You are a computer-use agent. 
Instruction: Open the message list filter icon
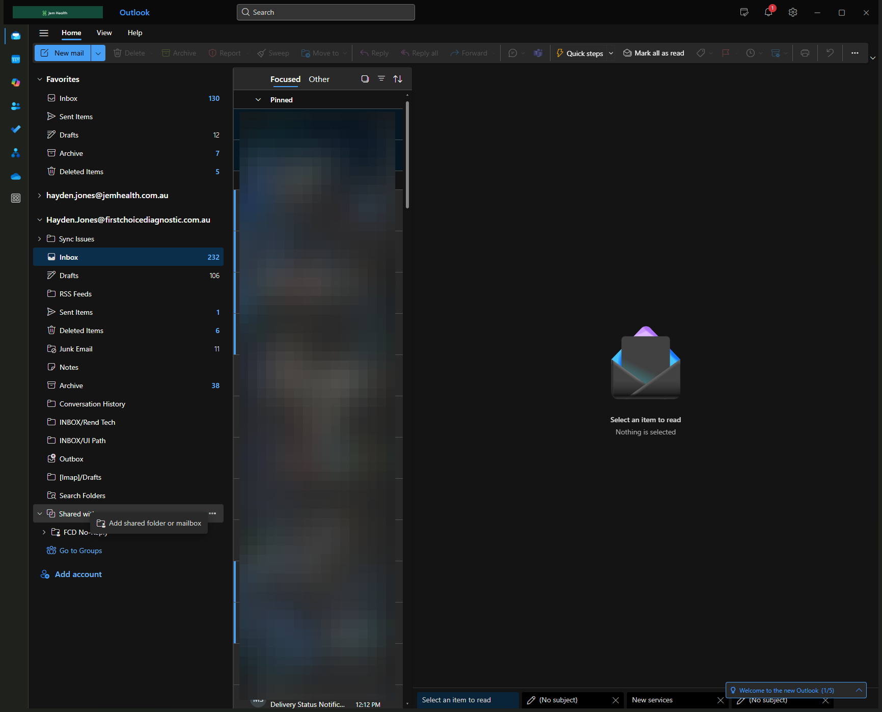tap(381, 79)
